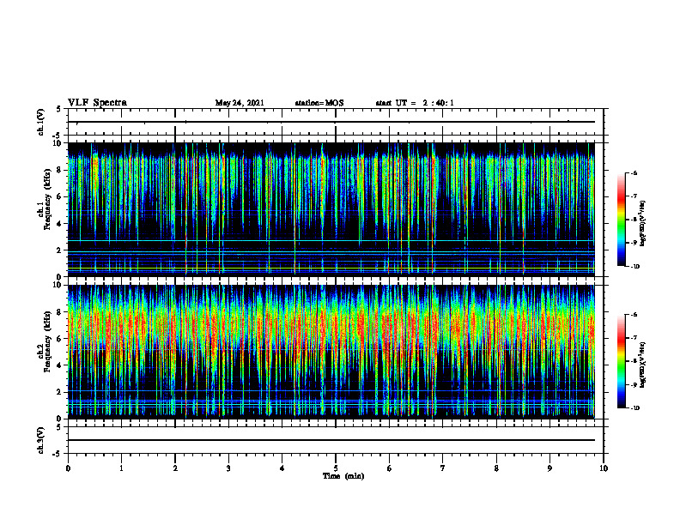Click the "-10" label on ch.2 colorbar

[634, 408]
